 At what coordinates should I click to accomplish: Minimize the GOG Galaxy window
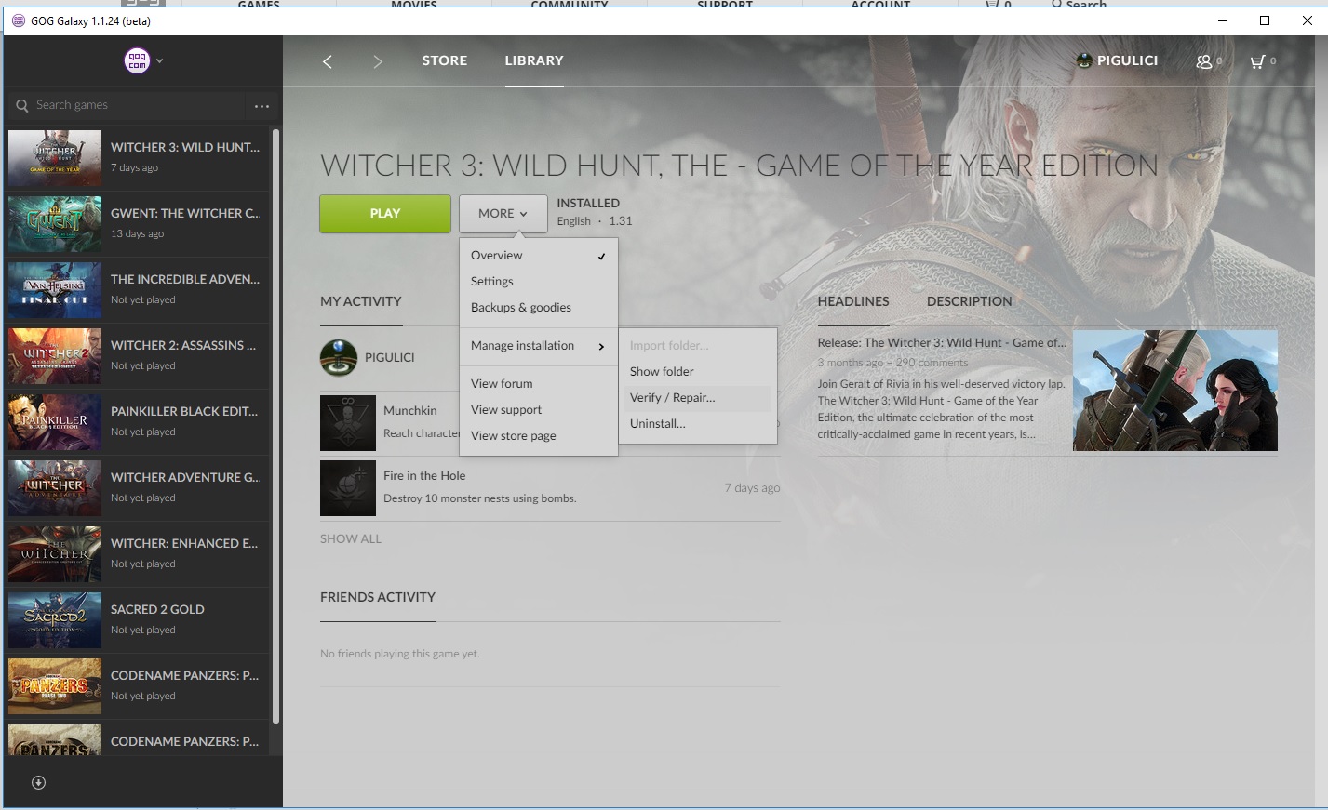pyautogui.click(x=1222, y=20)
